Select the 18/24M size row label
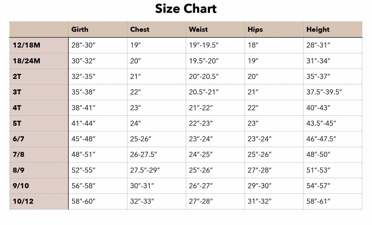The image size is (372, 225). (27, 61)
